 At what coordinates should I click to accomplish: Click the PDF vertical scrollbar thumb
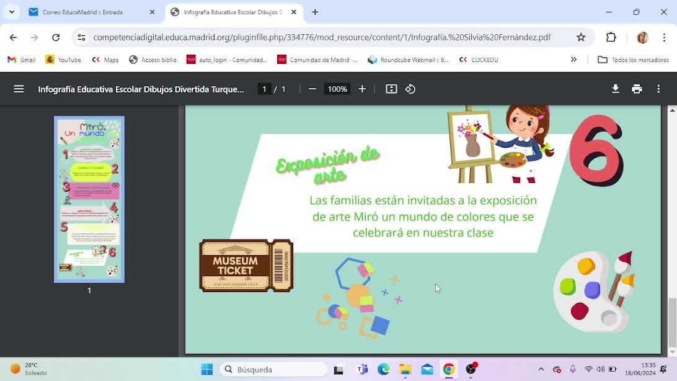pyautogui.click(x=672, y=322)
